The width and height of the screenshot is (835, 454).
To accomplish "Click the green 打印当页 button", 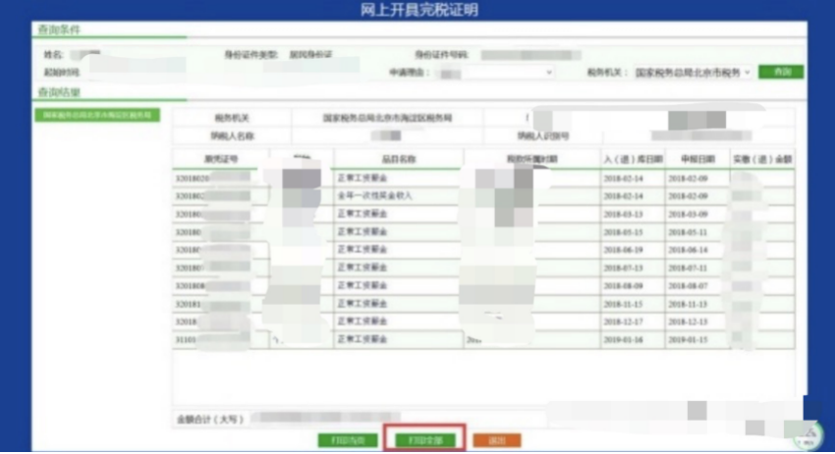I will [x=348, y=440].
